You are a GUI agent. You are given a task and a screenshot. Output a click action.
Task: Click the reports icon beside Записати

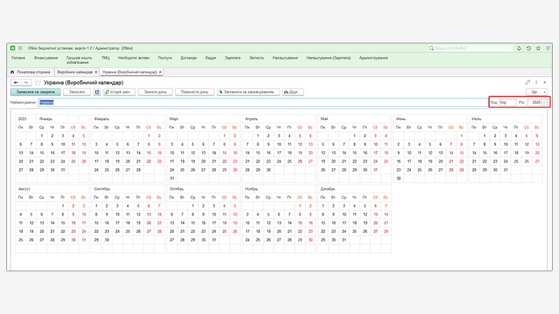click(96, 92)
